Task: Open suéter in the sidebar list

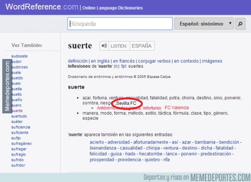Action: click(x=17, y=122)
